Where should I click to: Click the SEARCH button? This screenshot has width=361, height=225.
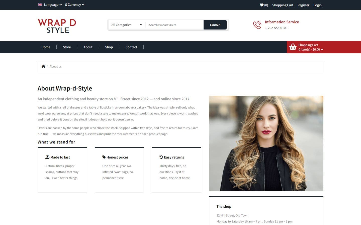pyautogui.click(x=215, y=25)
